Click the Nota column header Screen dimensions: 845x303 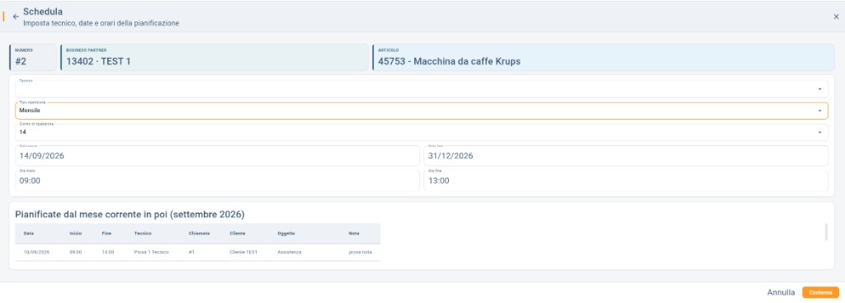[353, 234]
